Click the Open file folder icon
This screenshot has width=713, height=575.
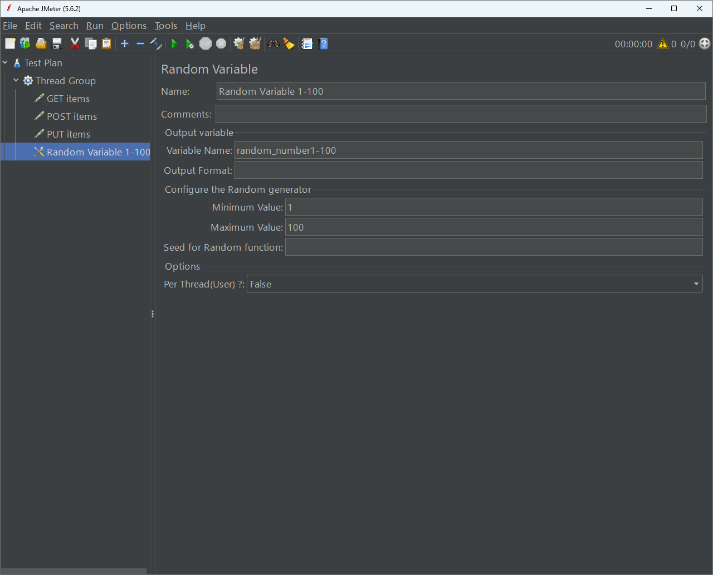coord(41,43)
